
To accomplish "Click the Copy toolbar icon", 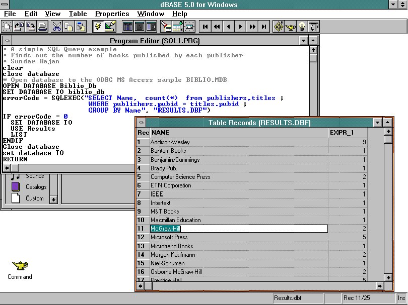I will (x=69, y=27).
